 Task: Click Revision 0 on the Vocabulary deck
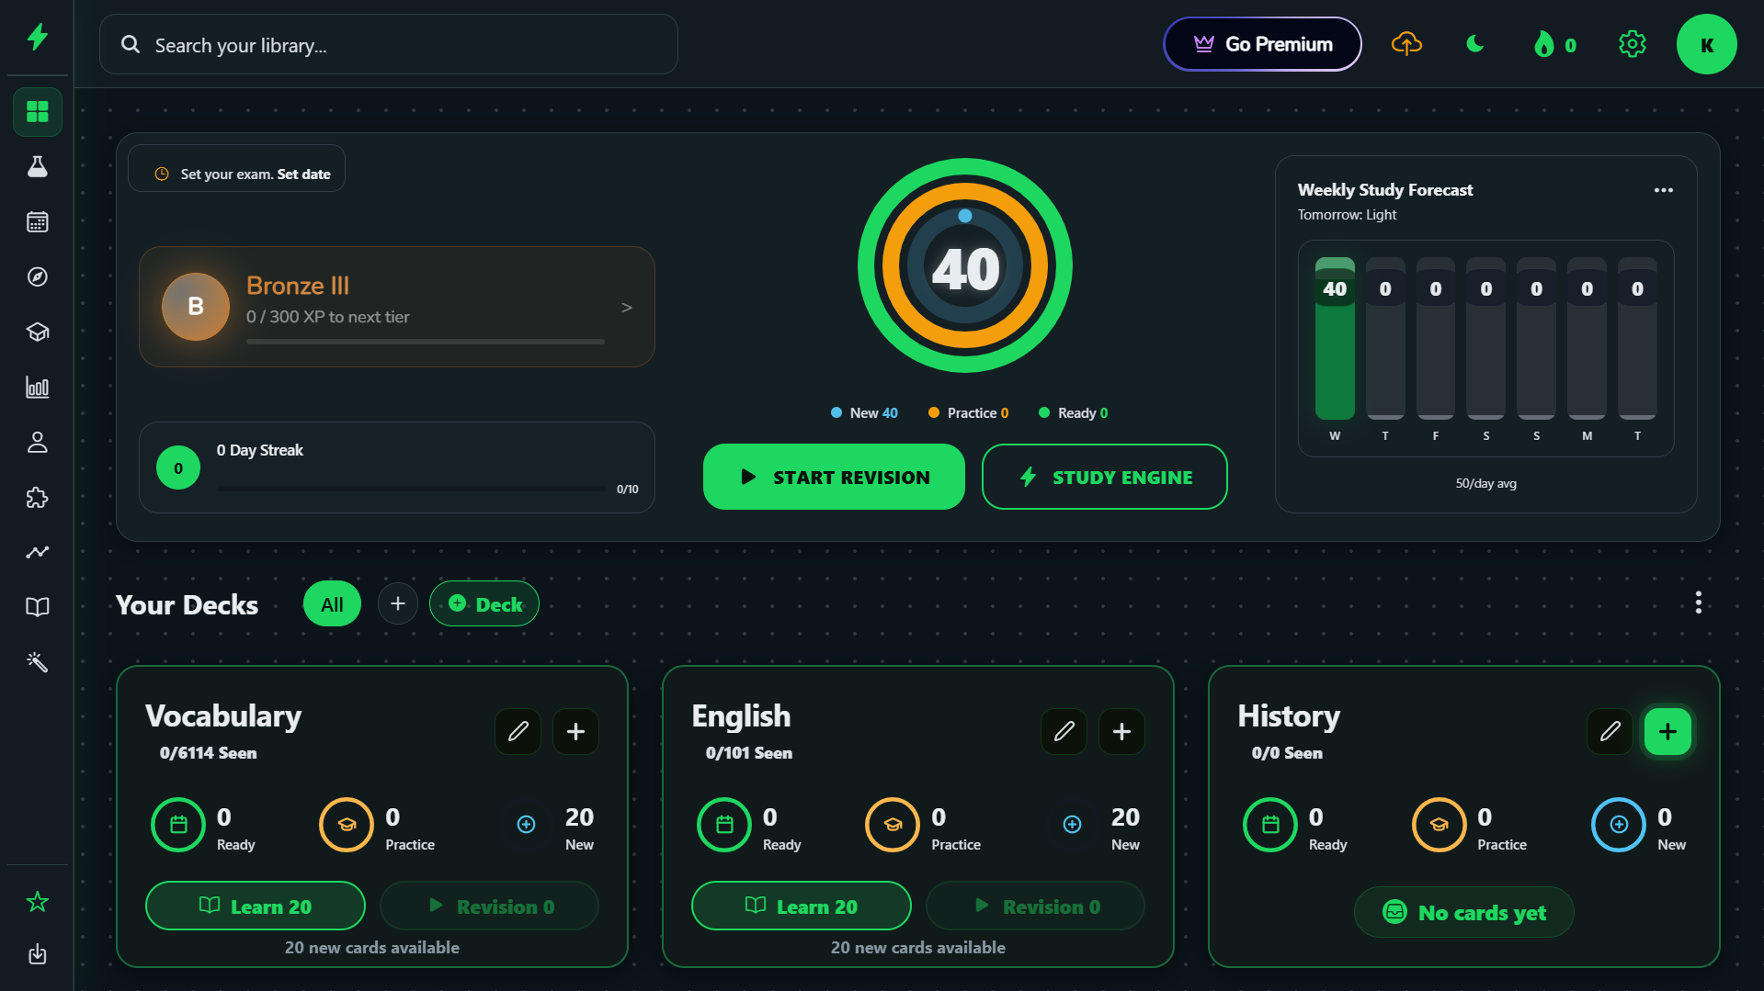(490, 907)
